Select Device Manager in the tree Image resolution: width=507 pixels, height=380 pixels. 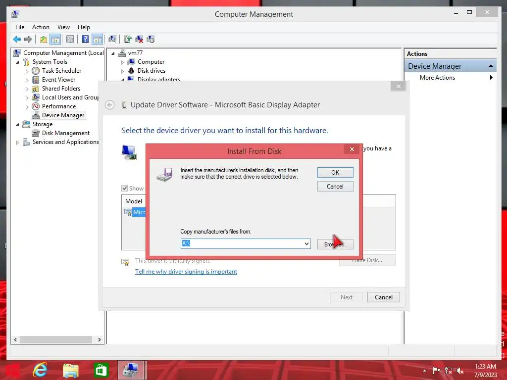tap(63, 115)
